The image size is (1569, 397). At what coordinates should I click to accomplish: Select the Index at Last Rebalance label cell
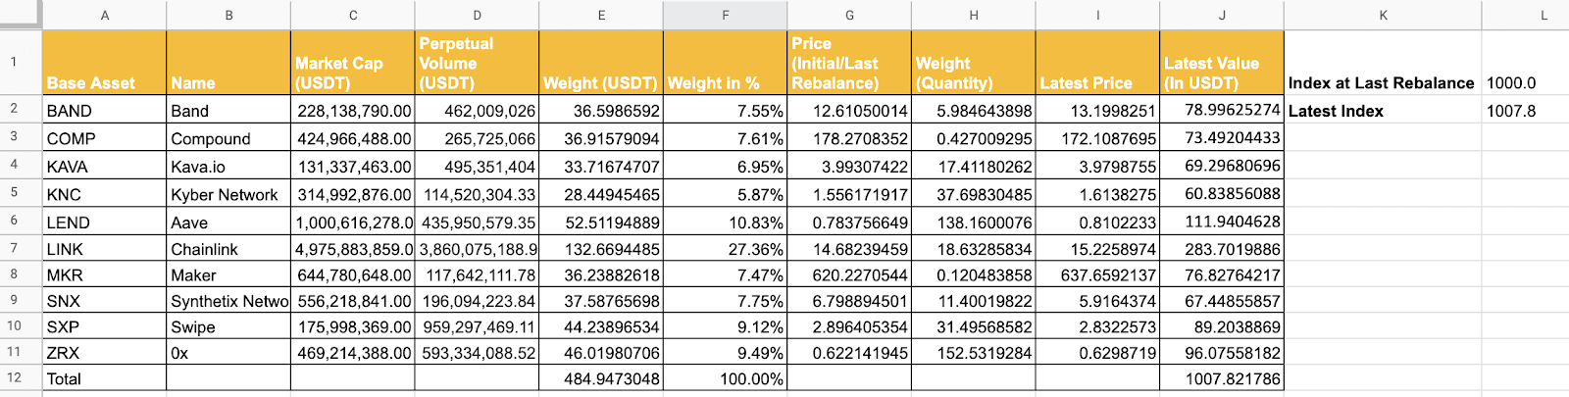click(x=1382, y=83)
